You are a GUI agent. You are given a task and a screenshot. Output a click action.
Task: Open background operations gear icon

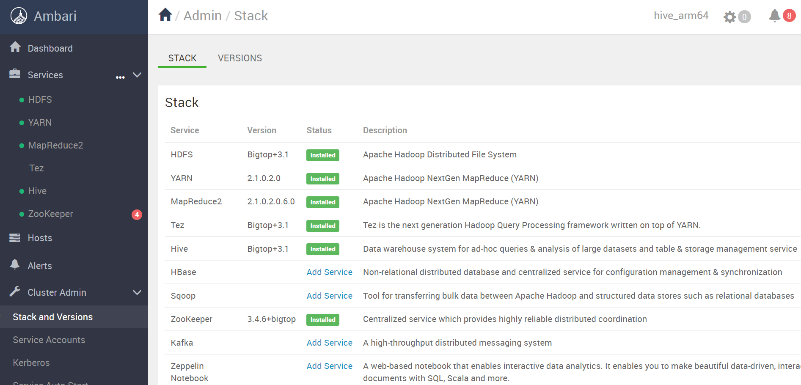729,17
